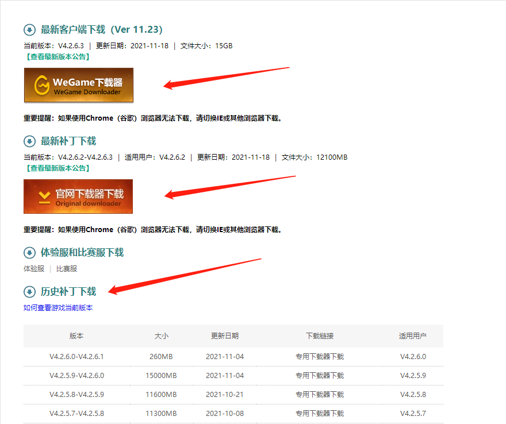Open 查看最新版本公告 link under latest patch
This screenshot has height=424, width=506.
point(57,168)
